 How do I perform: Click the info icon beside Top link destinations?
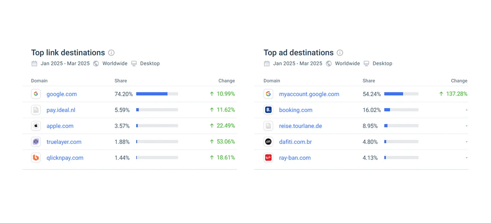(x=111, y=53)
